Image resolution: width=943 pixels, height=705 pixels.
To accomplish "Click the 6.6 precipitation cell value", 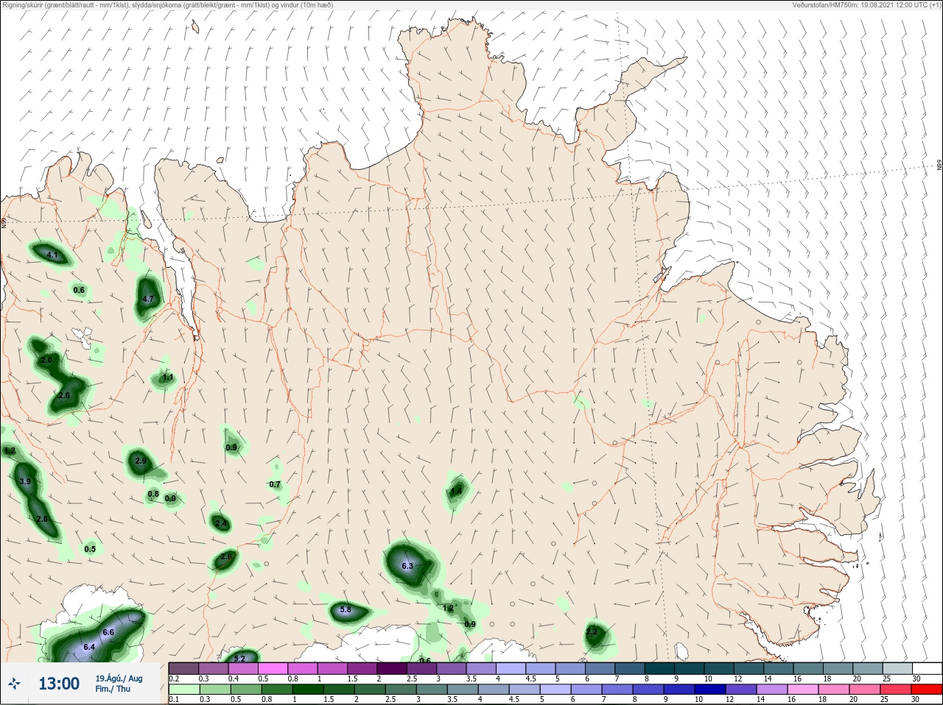I will coord(108,632).
